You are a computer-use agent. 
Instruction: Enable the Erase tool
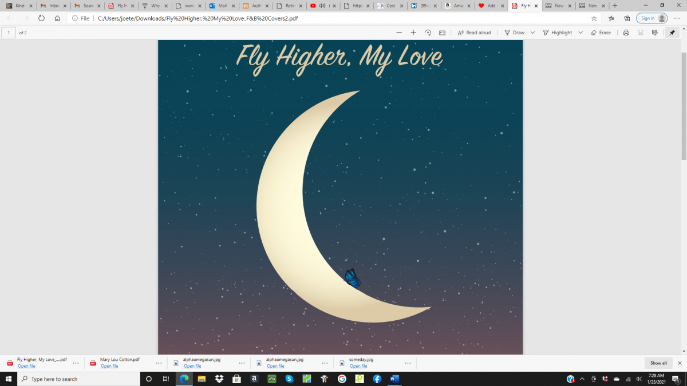601,33
